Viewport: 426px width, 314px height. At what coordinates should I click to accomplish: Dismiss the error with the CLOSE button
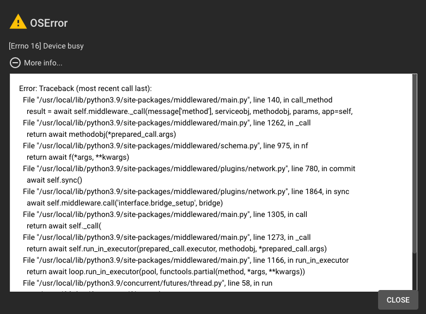point(398,300)
